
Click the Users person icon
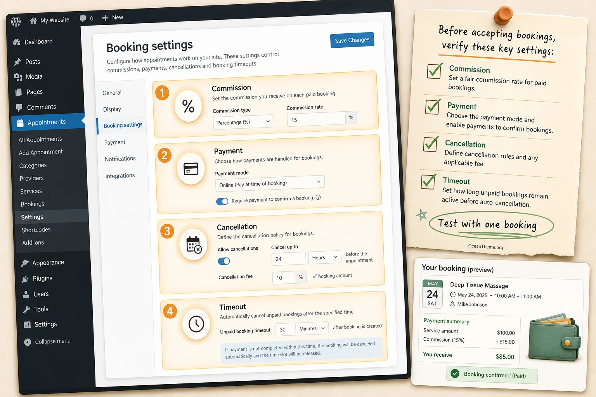click(26, 295)
